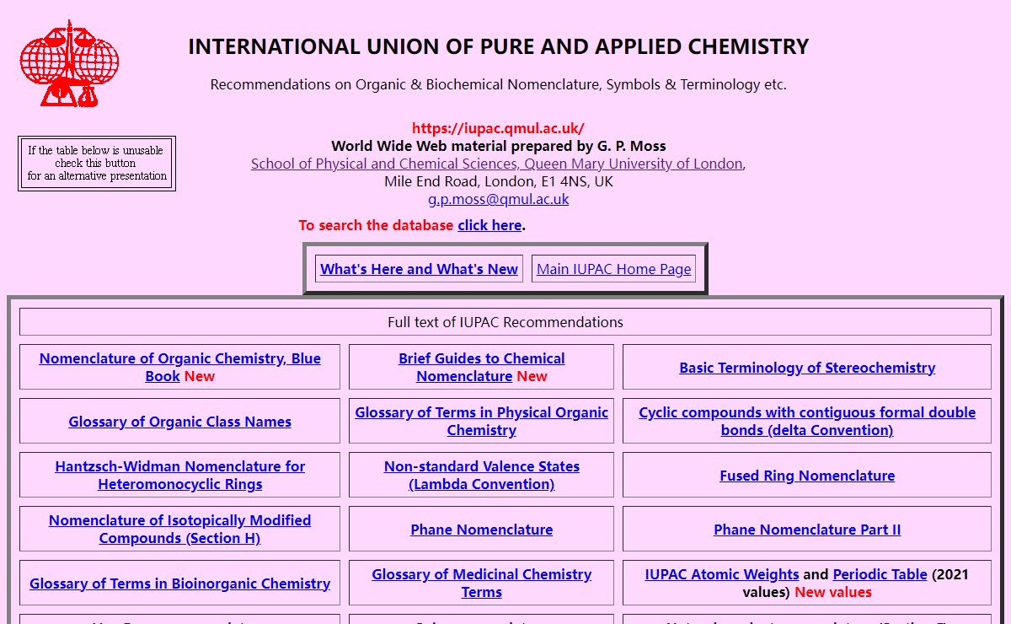The image size is (1011, 624).
Task: Open Glossary of Terms in Physical Organic Chemistry
Action: click(481, 421)
